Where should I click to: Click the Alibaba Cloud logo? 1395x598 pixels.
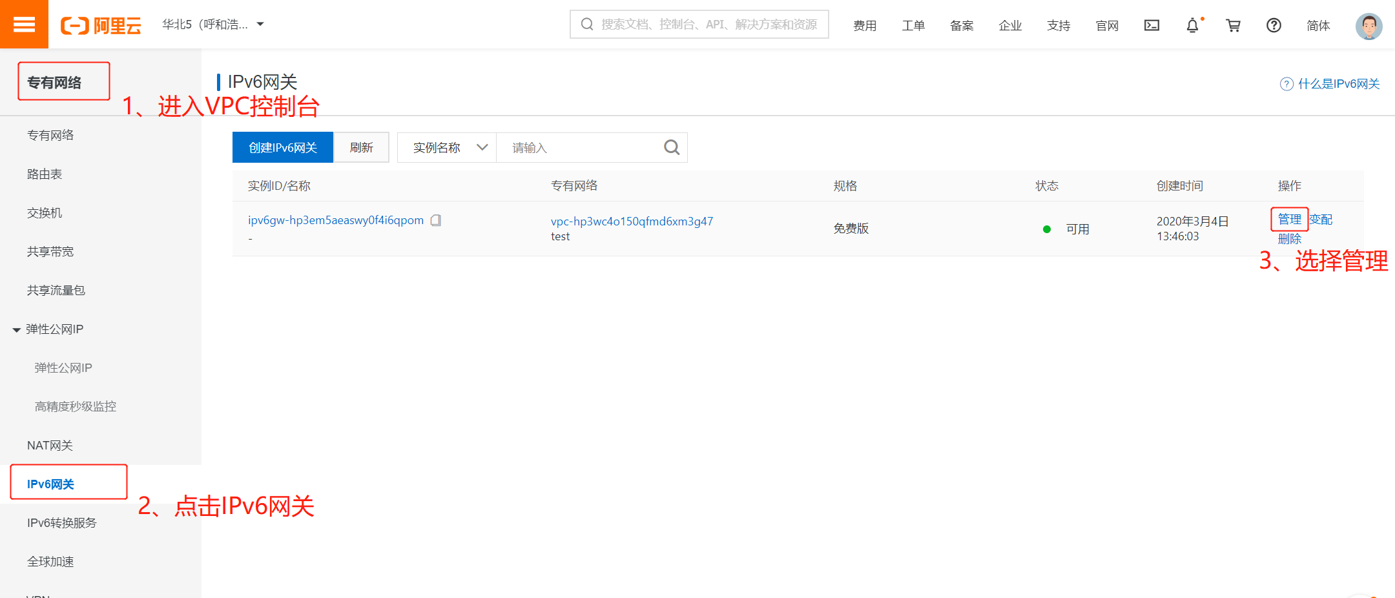(x=101, y=24)
